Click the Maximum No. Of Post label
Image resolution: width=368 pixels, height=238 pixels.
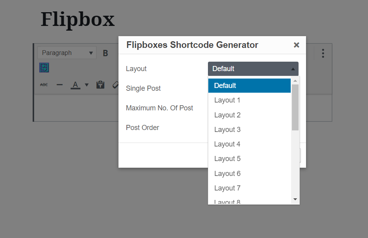159,108
